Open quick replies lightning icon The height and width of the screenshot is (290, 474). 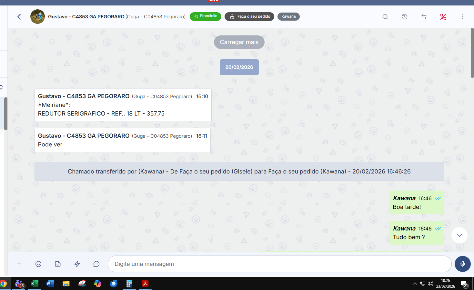click(77, 264)
